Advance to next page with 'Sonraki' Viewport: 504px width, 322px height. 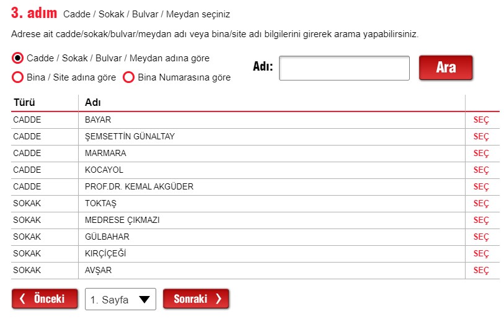(196, 299)
